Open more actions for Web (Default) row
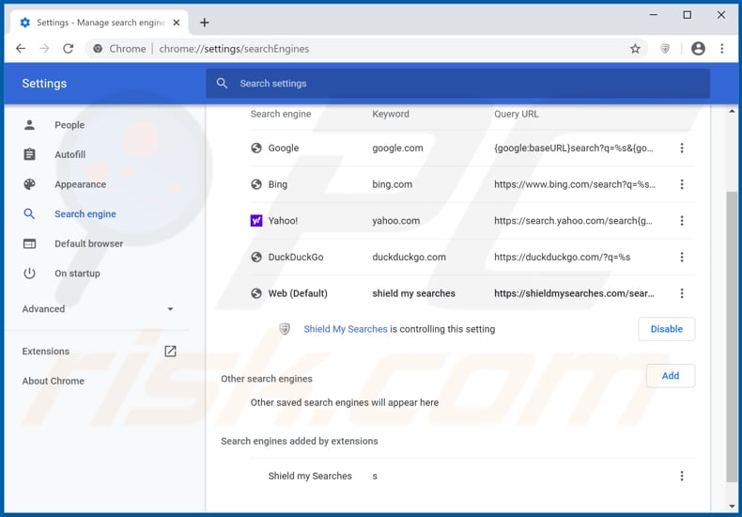 pos(682,293)
